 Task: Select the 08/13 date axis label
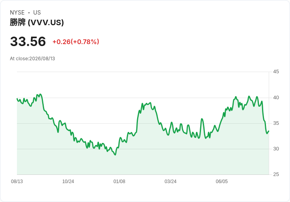[17, 182]
